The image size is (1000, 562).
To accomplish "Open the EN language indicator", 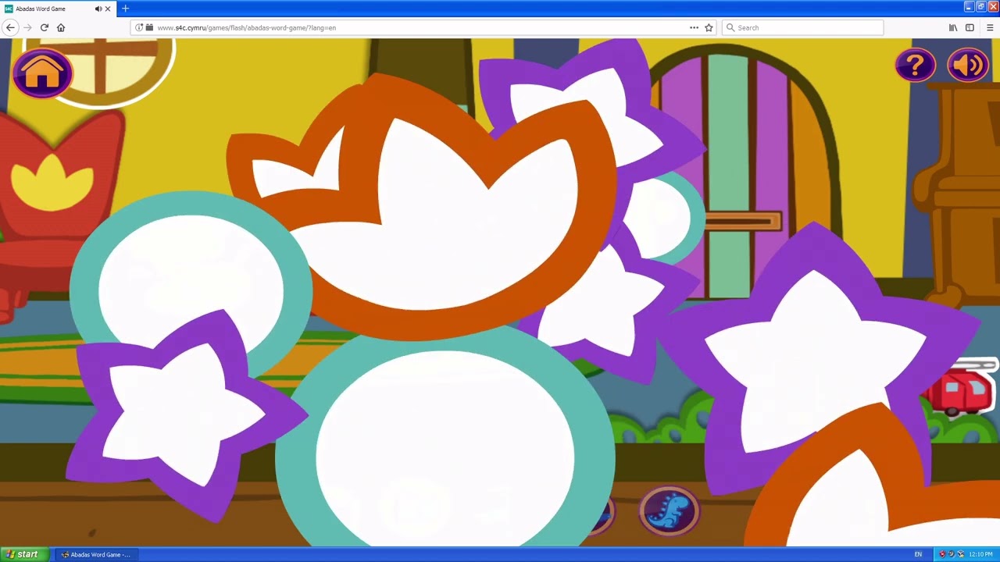I will pos(918,554).
